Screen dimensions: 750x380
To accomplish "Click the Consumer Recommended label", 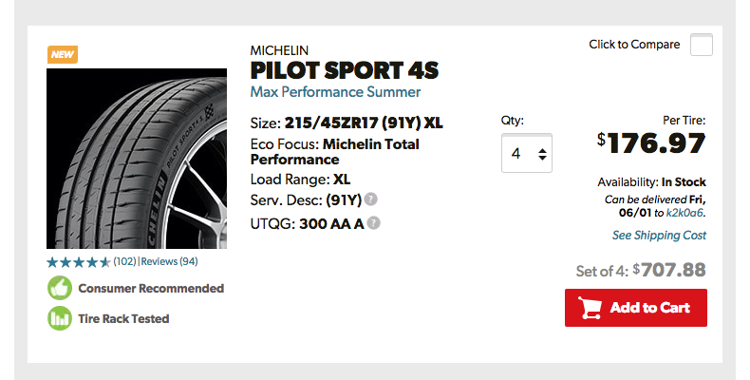I will [152, 288].
